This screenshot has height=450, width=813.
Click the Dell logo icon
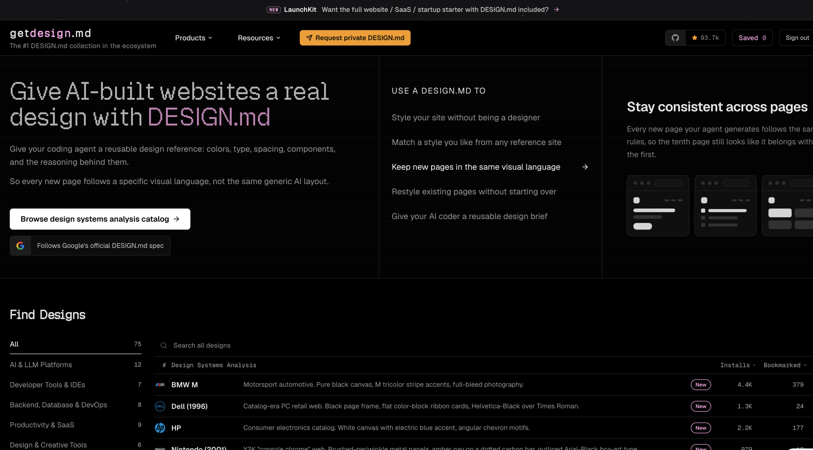(x=160, y=406)
